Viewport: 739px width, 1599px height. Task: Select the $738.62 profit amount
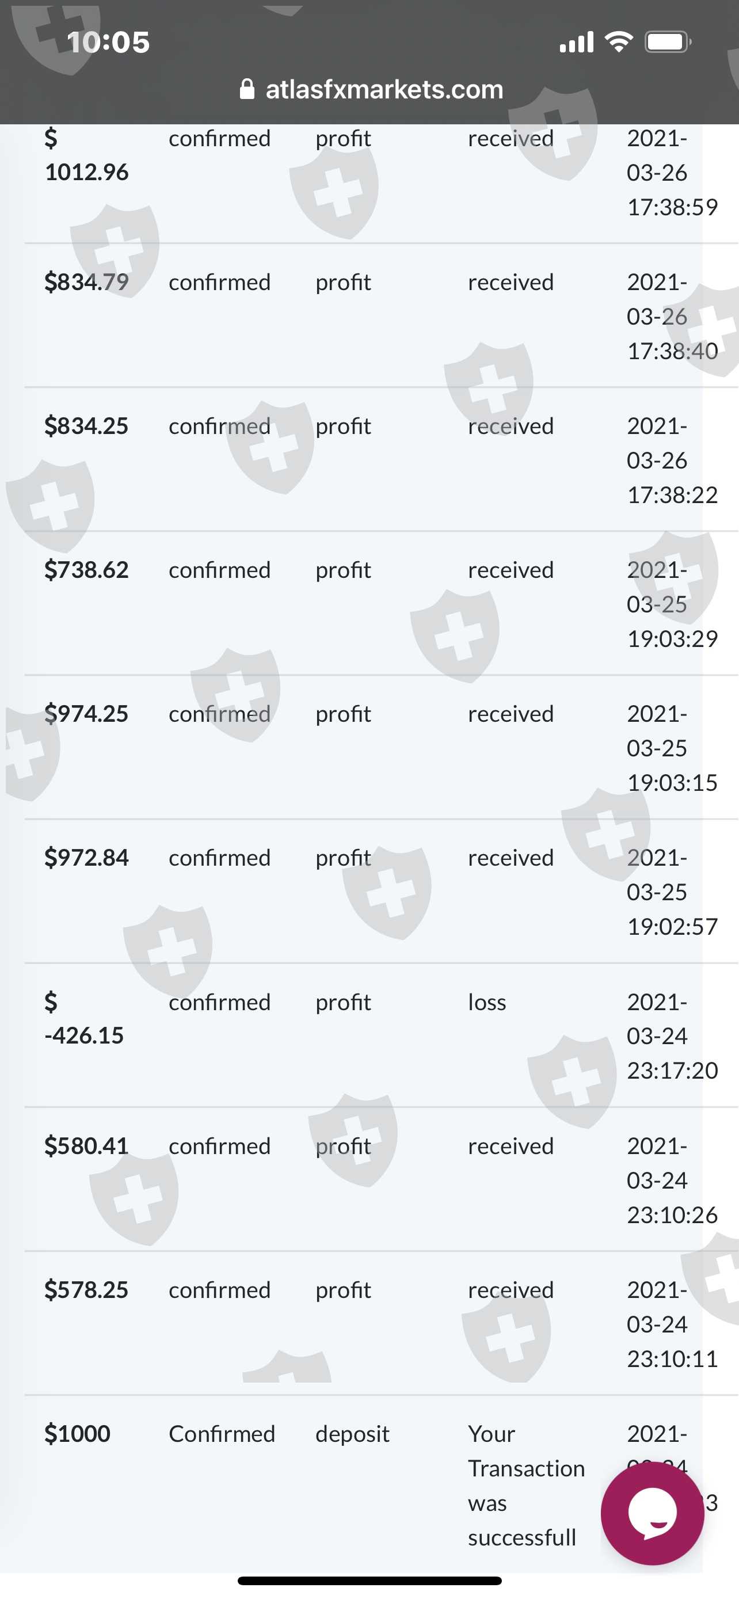pyautogui.click(x=86, y=570)
